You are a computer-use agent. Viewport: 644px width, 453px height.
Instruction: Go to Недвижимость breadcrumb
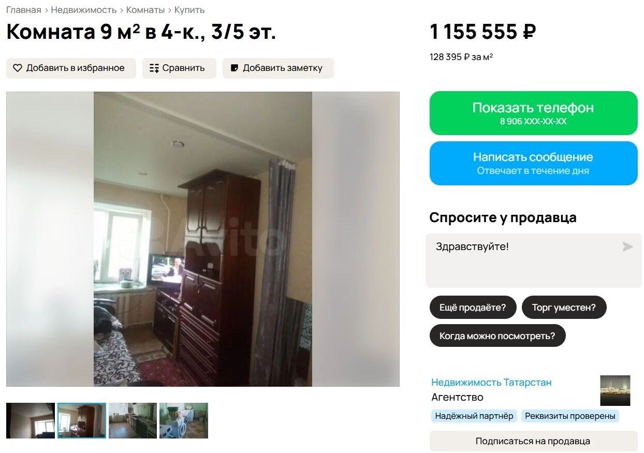click(x=83, y=10)
